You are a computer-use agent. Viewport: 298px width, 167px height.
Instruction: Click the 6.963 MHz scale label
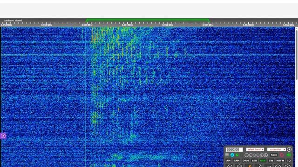pos(208,25)
